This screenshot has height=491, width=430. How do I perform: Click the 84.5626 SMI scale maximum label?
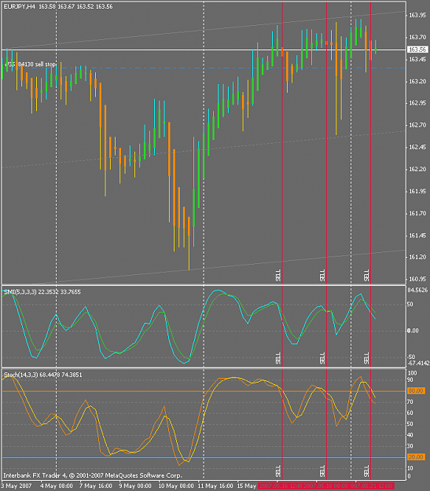(x=417, y=290)
